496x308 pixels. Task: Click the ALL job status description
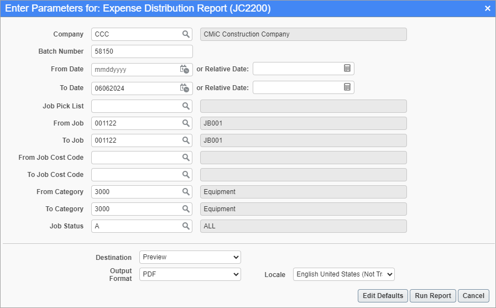point(304,226)
